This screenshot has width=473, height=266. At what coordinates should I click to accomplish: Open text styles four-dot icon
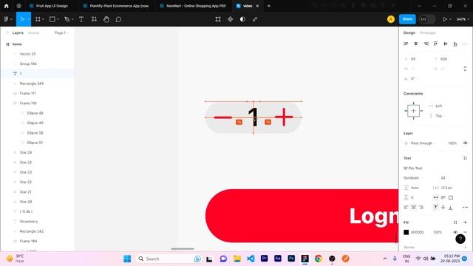(465, 158)
